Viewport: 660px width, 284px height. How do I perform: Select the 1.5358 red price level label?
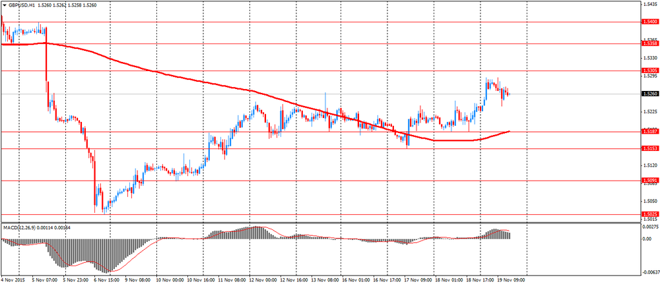649,43
